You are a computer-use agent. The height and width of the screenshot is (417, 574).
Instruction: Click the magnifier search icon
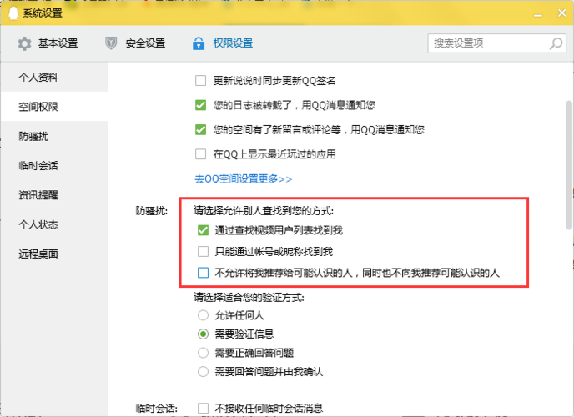556,43
